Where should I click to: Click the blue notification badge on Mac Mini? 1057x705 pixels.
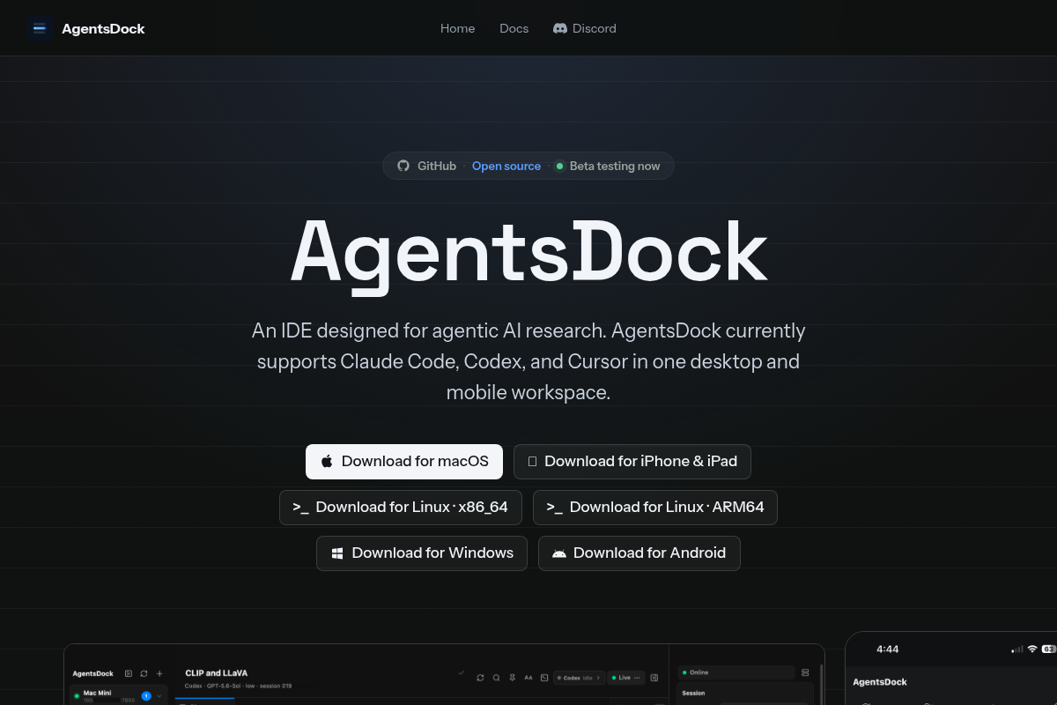(x=146, y=696)
